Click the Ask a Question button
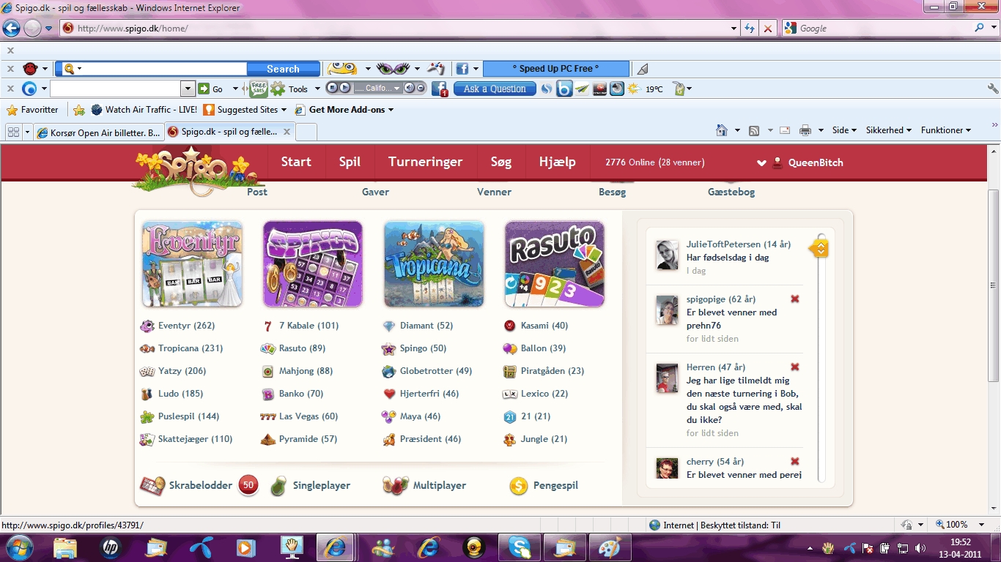 pos(495,89)
